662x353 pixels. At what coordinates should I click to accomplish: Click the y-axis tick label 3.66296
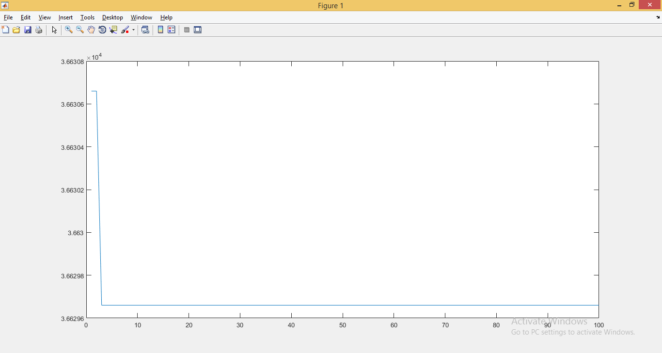(72, 319)
